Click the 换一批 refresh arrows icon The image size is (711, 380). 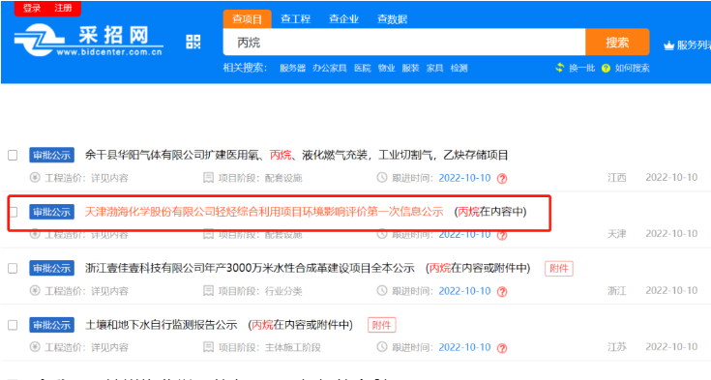[x=559, y=68]
